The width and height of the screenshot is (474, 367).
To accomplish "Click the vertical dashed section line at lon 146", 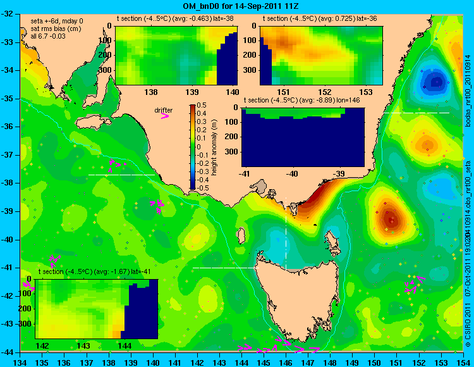I will click(x=286, y=233).
